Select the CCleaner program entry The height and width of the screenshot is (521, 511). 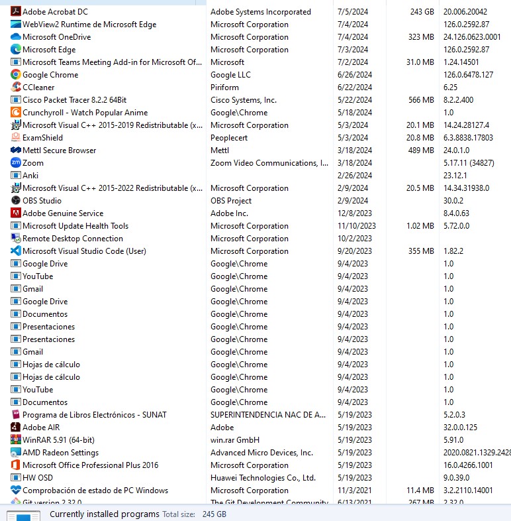point(38,87)
